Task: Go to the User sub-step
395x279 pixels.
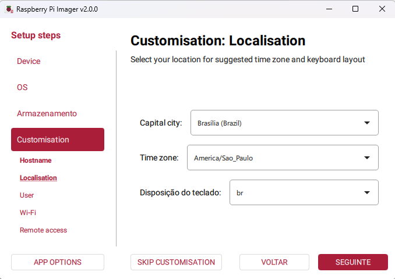Action: point(27,195)
